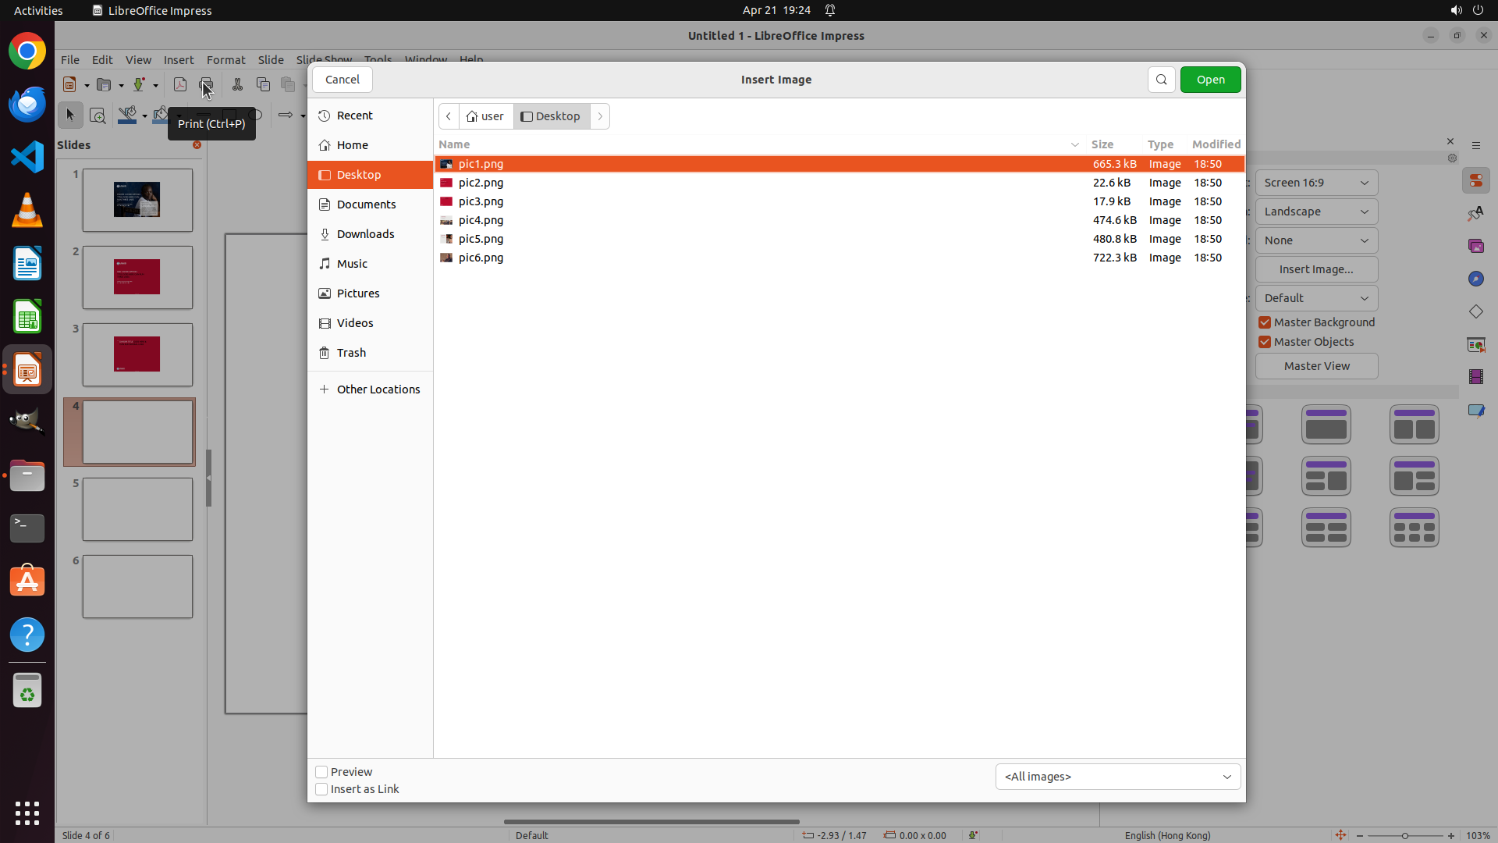This screenshot has height=843, width=1498.
Task: Click the zoom slider in status bar
Action: [x=1404, y=836]
